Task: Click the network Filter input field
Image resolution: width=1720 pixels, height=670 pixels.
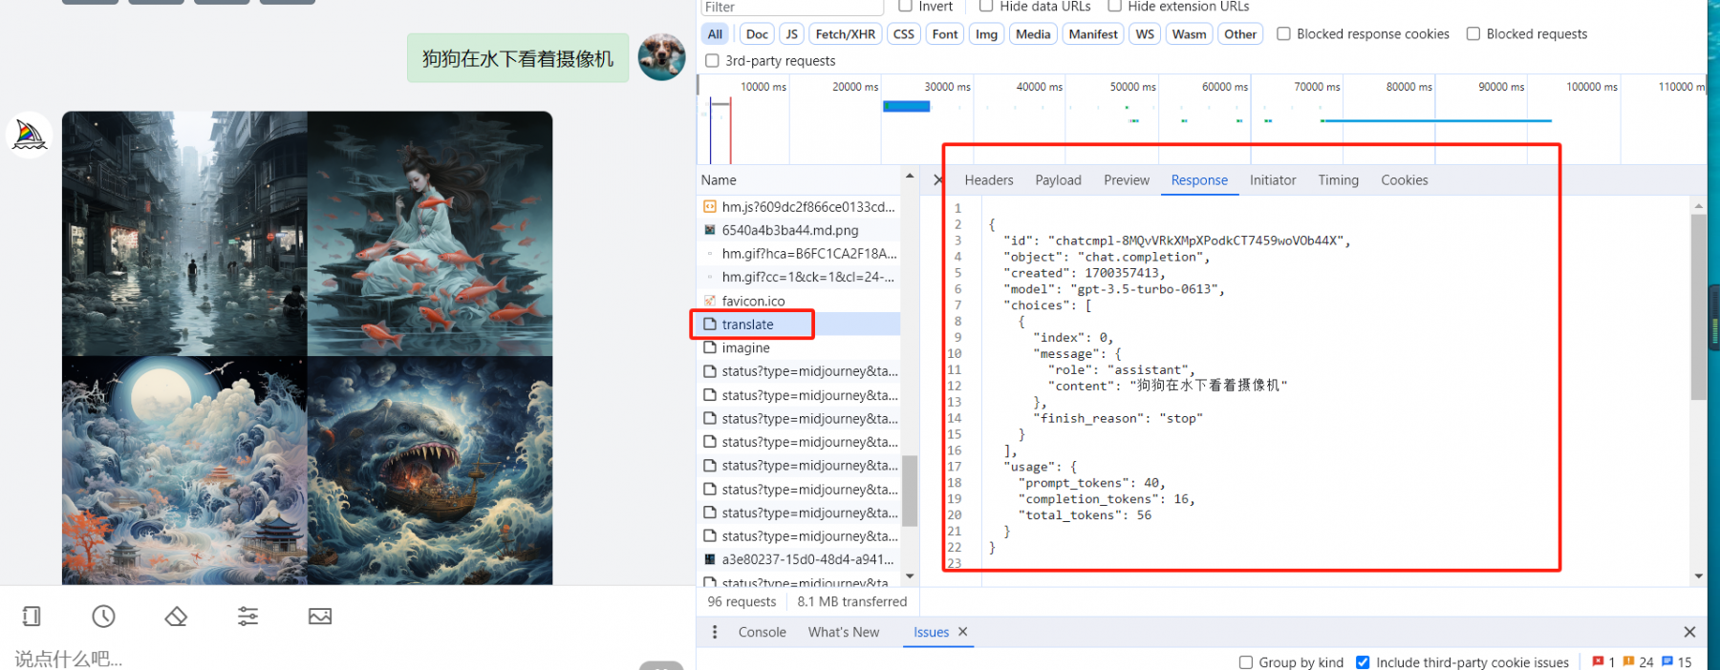Action: (x=791, y=7)
